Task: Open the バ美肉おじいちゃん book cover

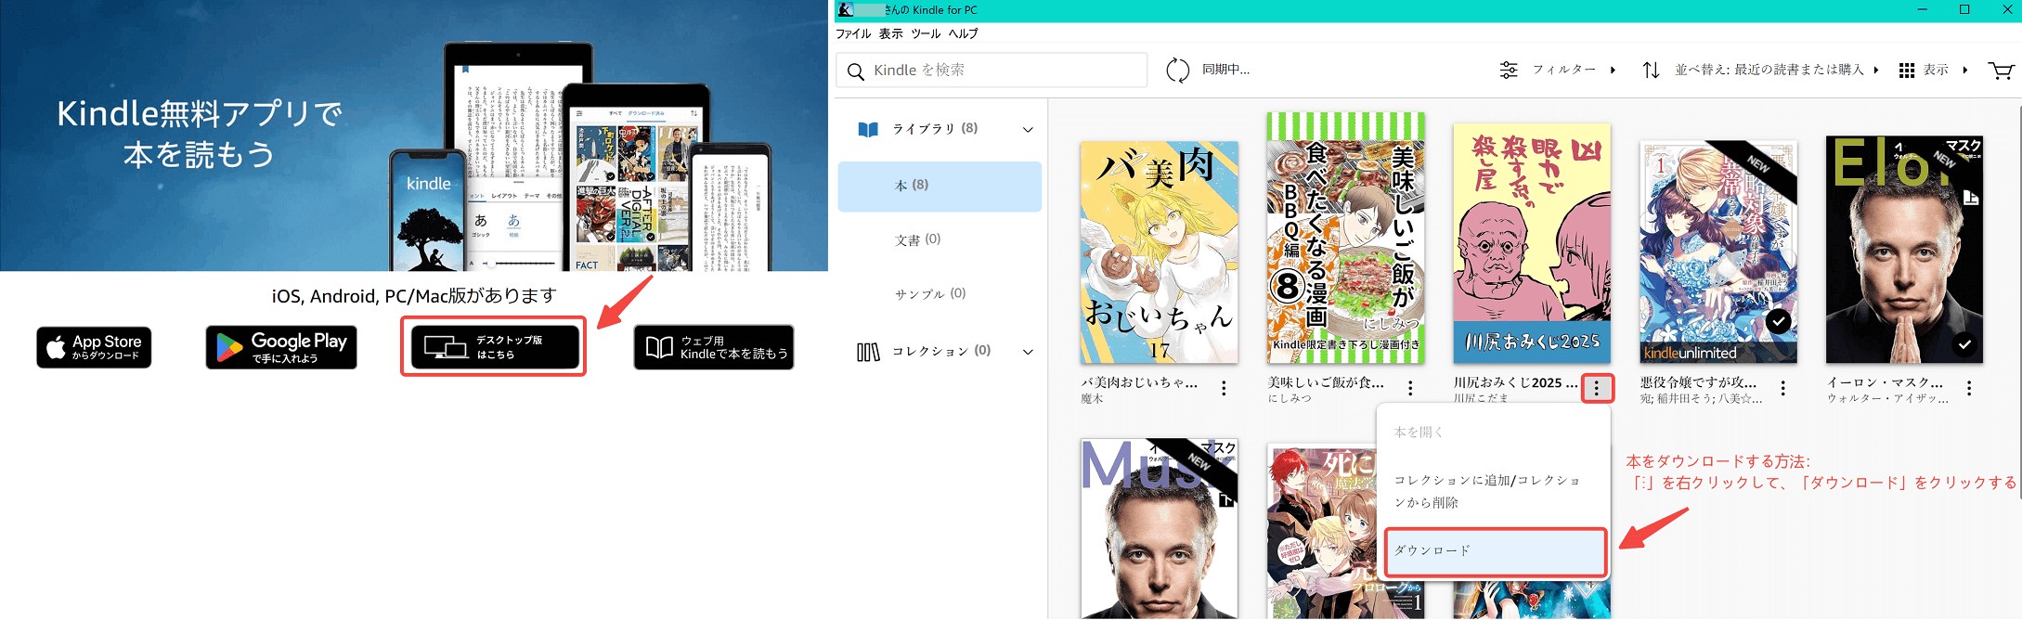Action: [x=1159, y=252]
